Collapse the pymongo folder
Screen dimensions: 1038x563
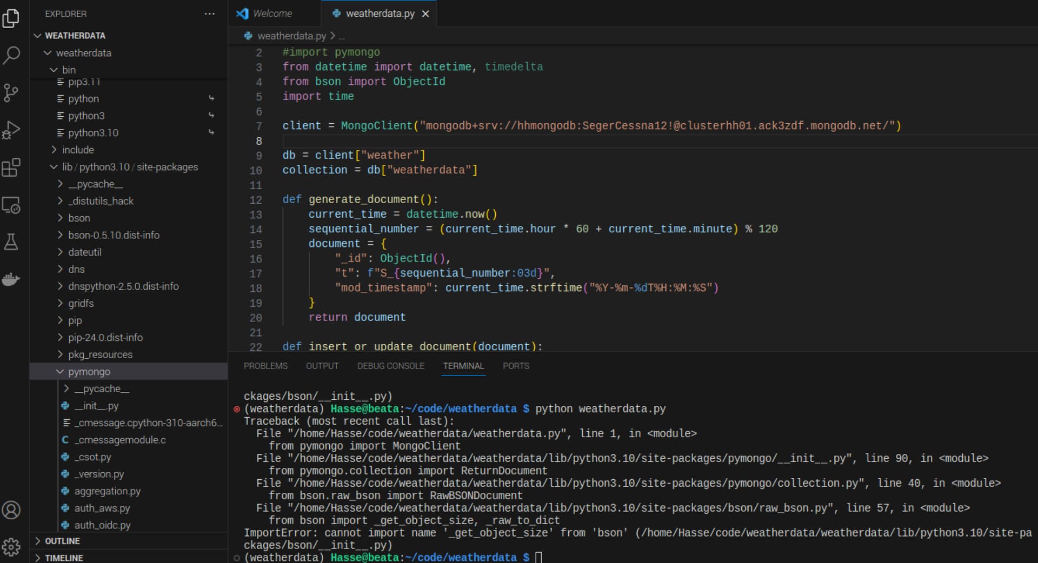pyautogui.click(x=89, y=372)
